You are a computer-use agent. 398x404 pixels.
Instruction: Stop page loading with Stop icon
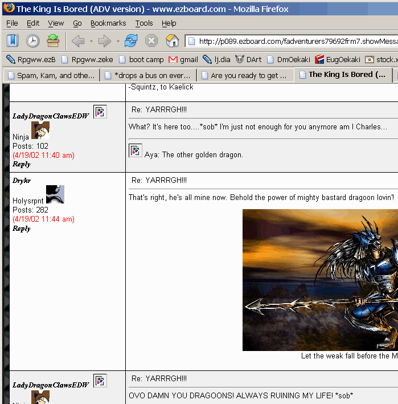(151, 40)
